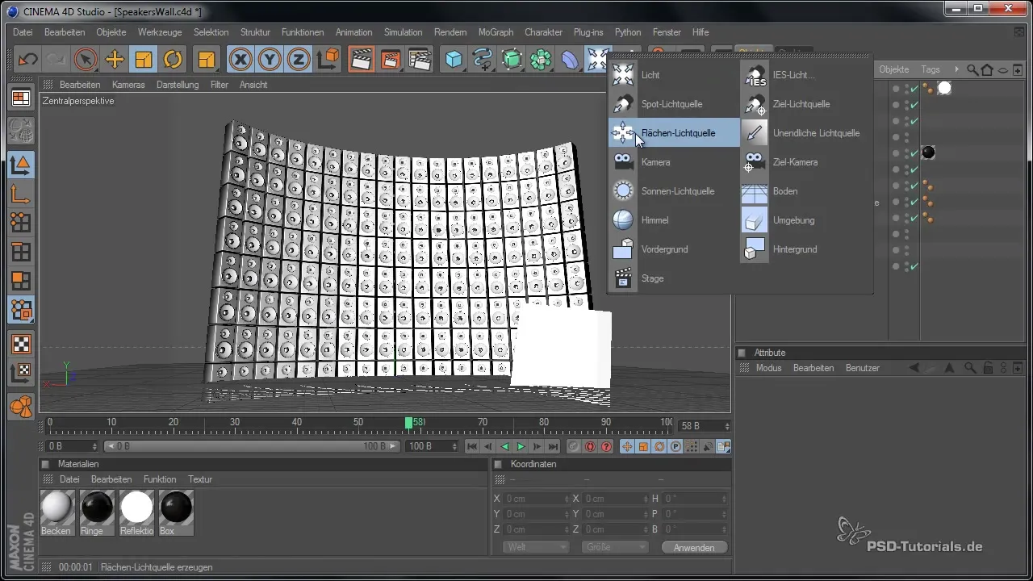This screenshot has height=581, width=1033.
Task: Render the active view clapperboard icon
Action: [x=361, y=60]
